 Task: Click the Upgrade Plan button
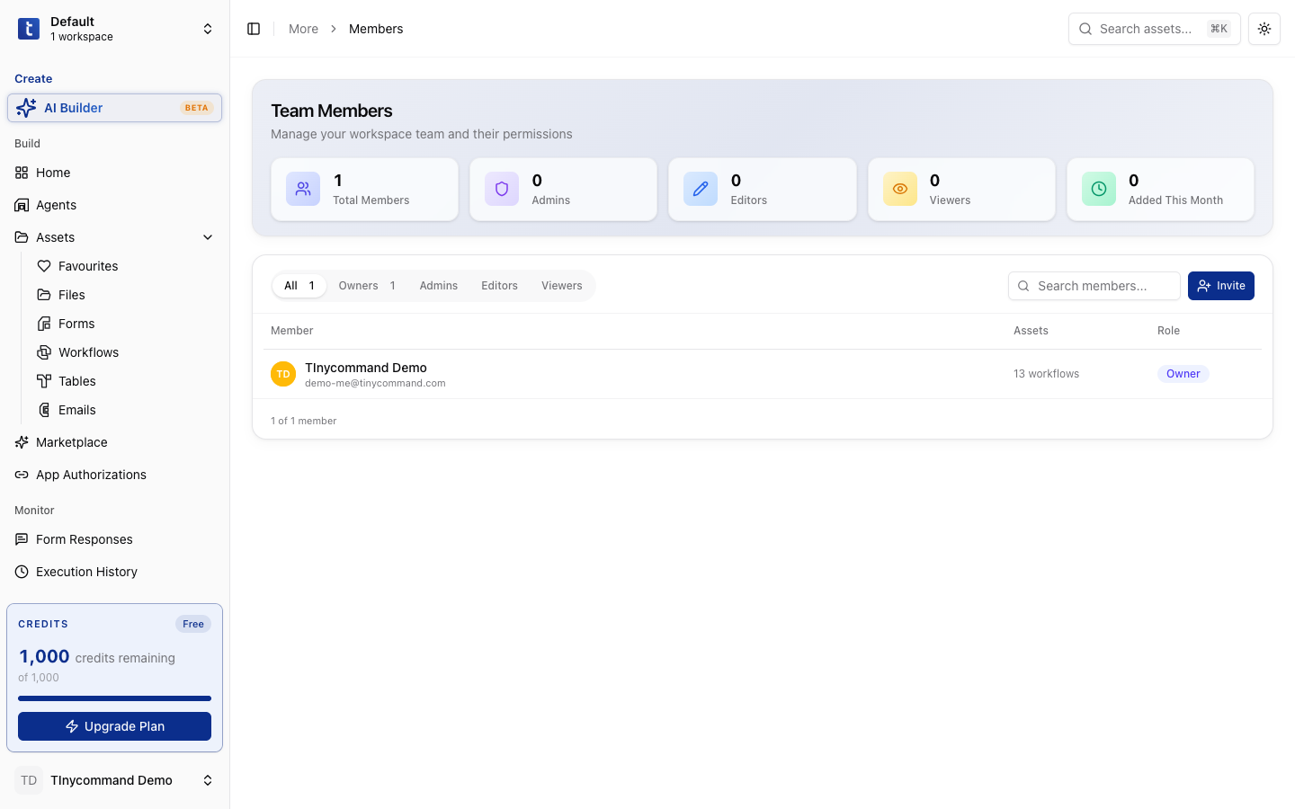tap(114, 726)
